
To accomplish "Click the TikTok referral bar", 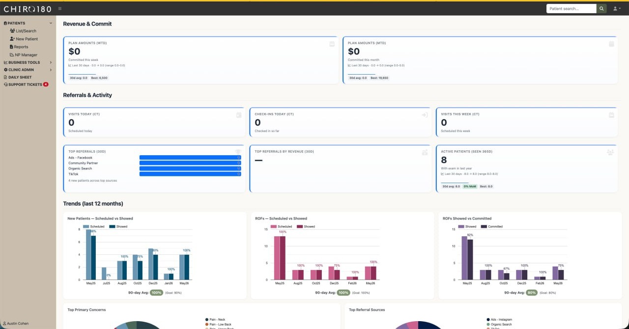I will [190, 174].
